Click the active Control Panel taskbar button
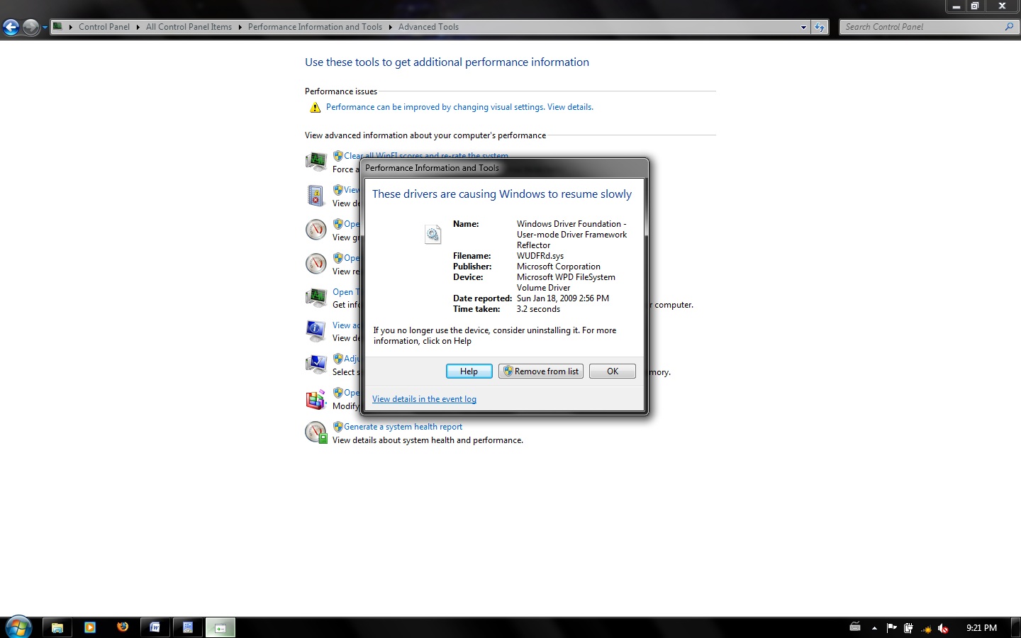Screen dimensions: 1021x638 (221, 627)
